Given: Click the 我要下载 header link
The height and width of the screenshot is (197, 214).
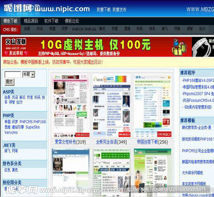Looking at the screenshot, I should pos(103,10).
